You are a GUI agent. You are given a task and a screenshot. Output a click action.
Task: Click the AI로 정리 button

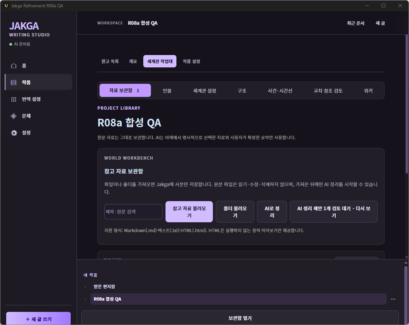(272, 212)
